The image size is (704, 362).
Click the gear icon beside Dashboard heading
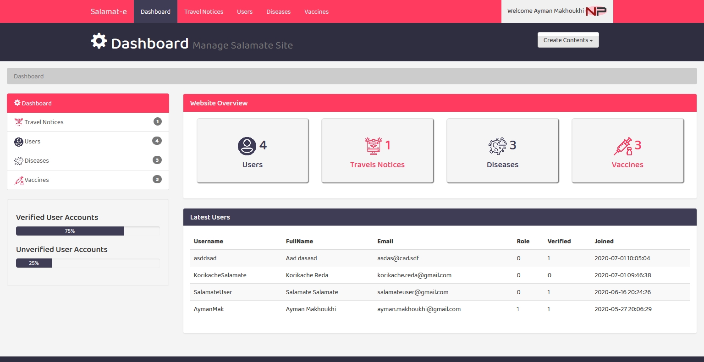click(99, 41)
